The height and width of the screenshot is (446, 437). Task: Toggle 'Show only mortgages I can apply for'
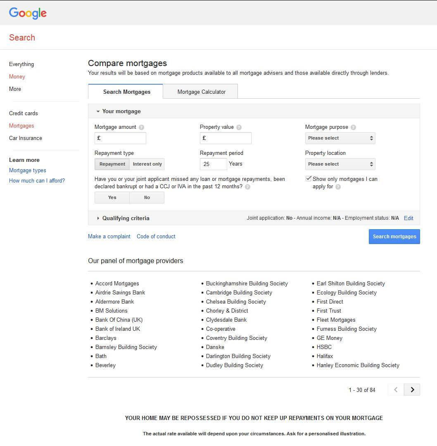(x=309, y=179)
